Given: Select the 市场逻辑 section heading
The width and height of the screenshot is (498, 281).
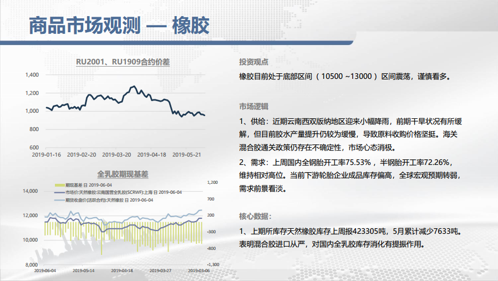Looking at the screenshot, I should pyautogui.click(x=253, y=106).
